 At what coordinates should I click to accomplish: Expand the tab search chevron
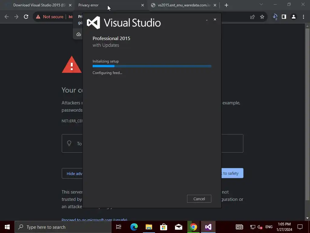(261, 4)
